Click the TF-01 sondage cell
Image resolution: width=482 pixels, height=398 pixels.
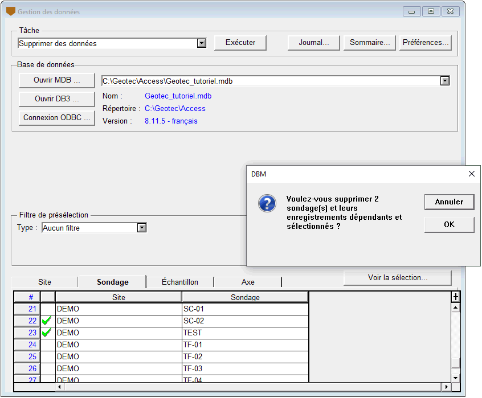coord(245,345)
